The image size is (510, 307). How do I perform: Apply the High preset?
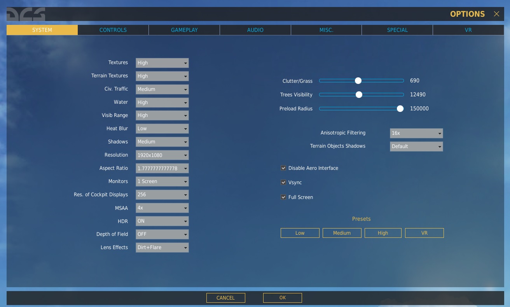point(383,233)
